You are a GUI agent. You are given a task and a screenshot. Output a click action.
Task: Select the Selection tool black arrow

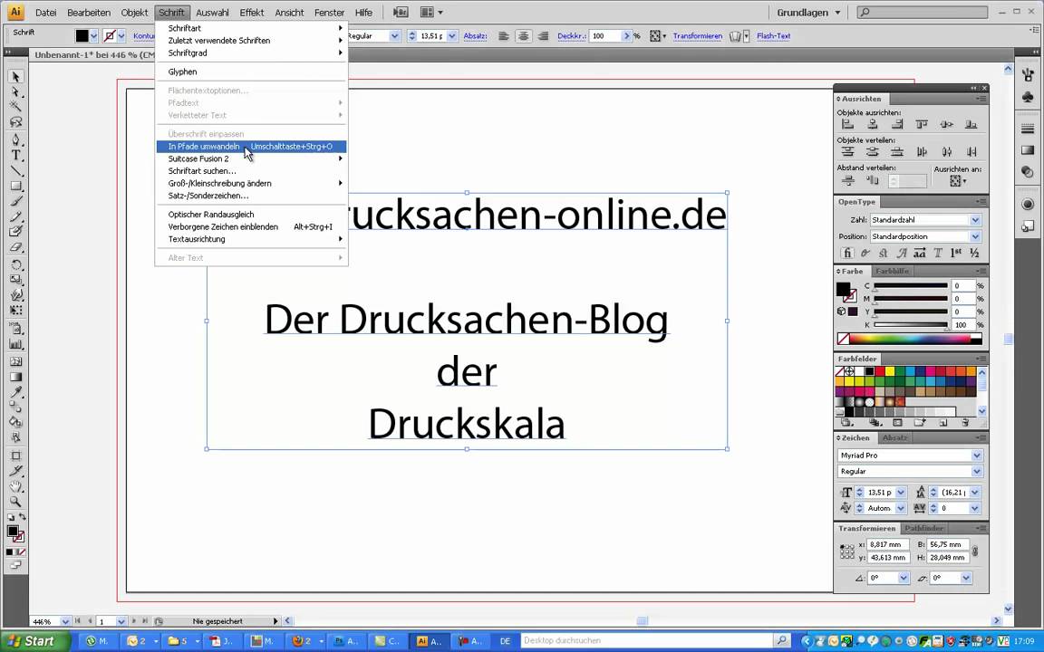pyautogui.click(x=16, y=77)
